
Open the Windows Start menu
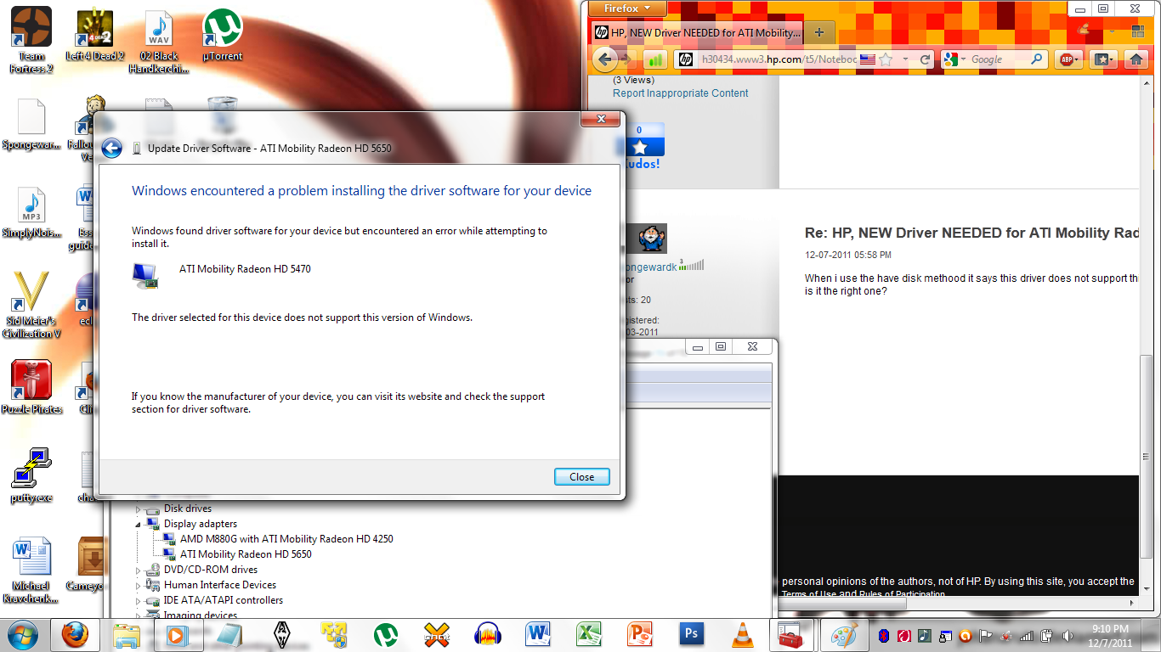23,634
